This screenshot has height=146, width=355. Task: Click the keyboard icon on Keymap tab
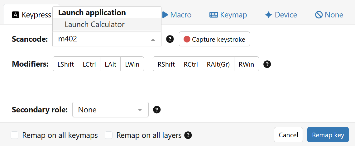(213, 15)
